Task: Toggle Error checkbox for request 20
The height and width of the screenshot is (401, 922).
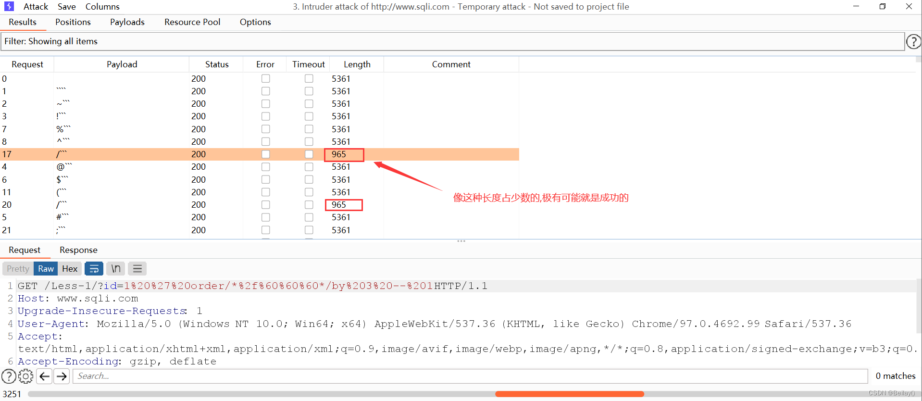Action: click(266, 205)
